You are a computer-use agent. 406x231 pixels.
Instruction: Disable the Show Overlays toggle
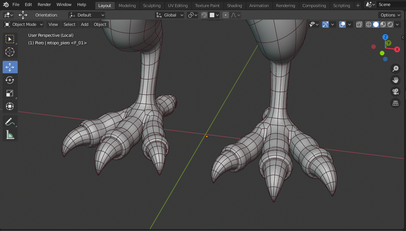[x=342, y=24]
